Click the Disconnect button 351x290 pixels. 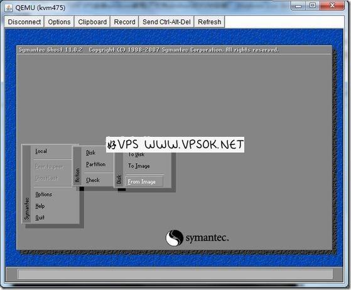[24, 22]
